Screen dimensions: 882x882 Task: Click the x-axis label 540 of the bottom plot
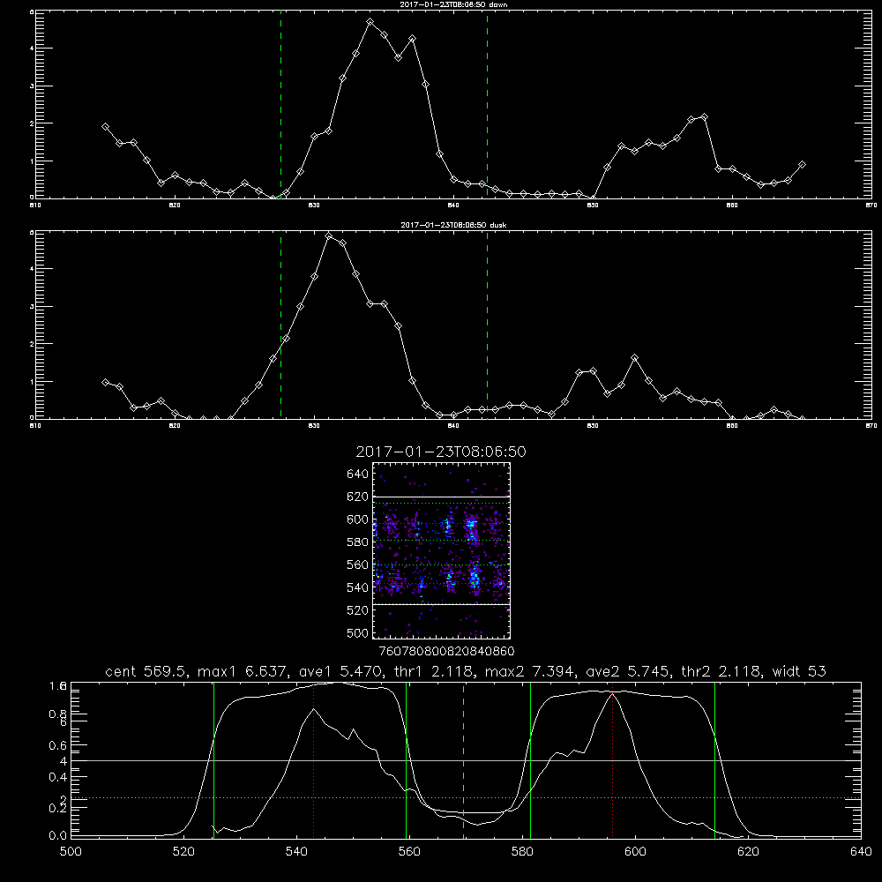[296, 852]
